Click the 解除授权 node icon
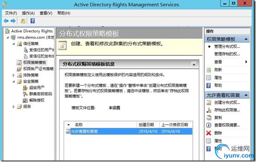This screenshot has width=256, height=162. [25, 100]
